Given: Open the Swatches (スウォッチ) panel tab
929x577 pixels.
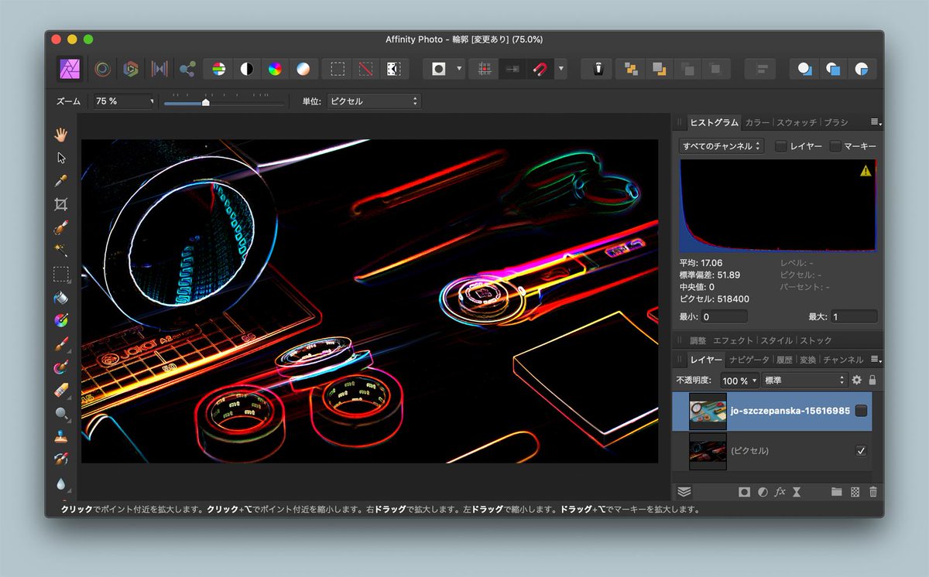Looking at the screenshot, I should [x=797, y=122].
